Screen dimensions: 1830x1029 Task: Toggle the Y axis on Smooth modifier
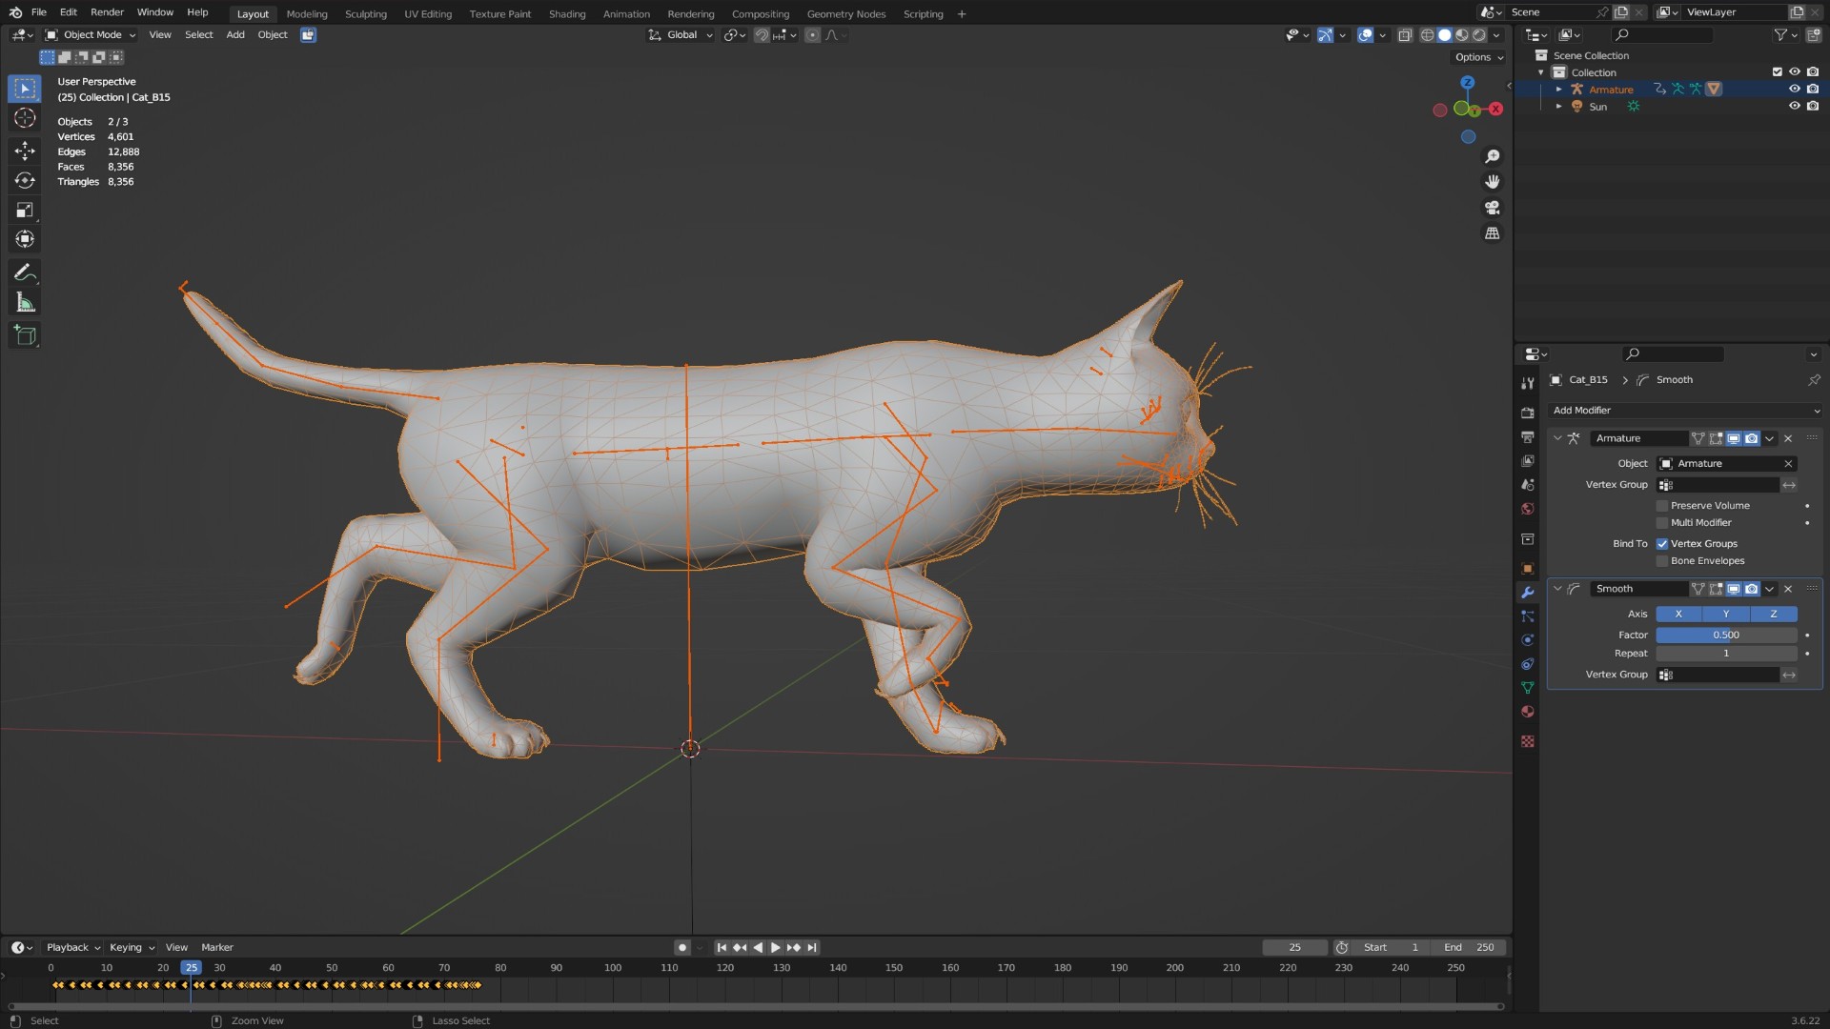pyautogui.click(x=1726, y=615)
